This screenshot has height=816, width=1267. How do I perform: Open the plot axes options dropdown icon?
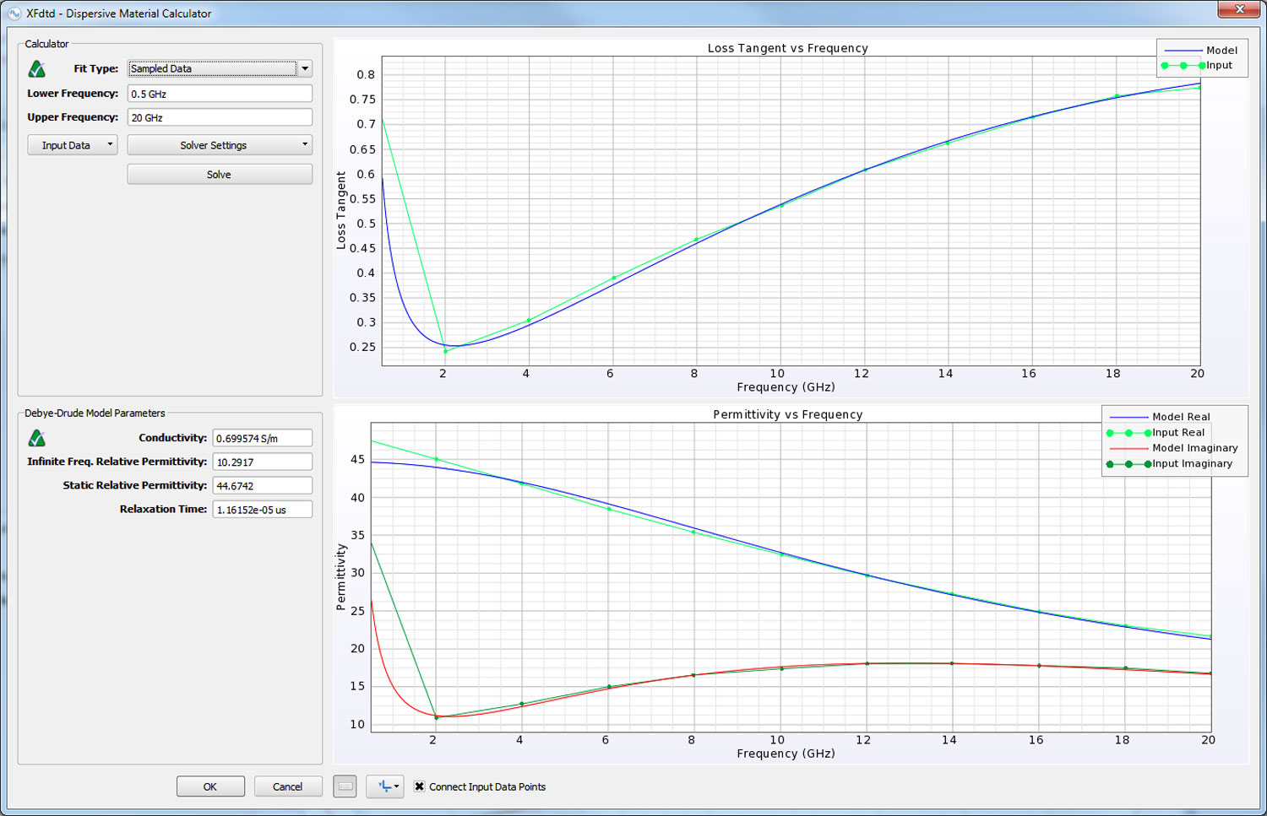click(x=385, y=786)
